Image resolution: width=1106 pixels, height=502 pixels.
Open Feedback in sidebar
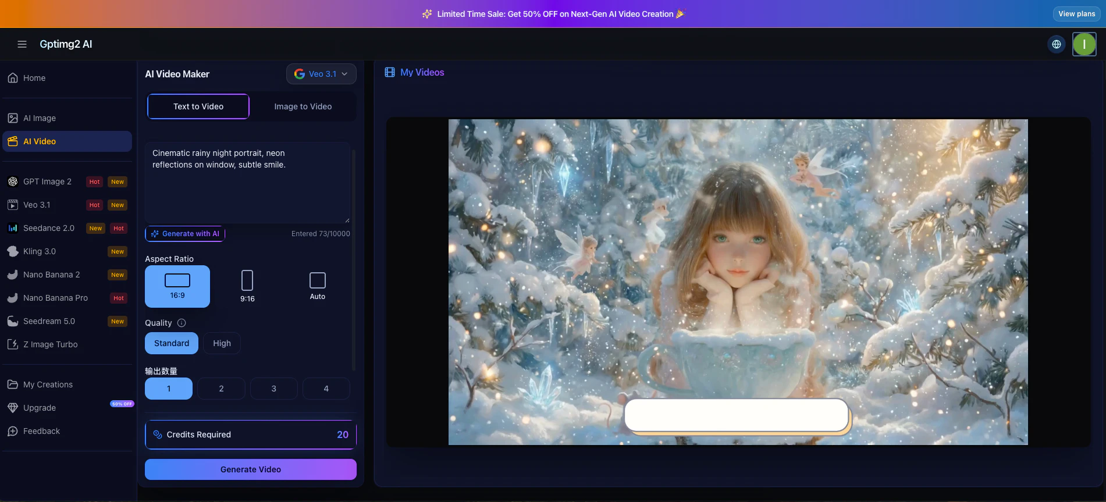point(67,431)
